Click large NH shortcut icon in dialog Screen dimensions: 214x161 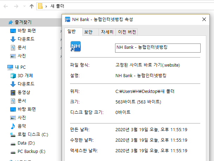coord(76,47)
